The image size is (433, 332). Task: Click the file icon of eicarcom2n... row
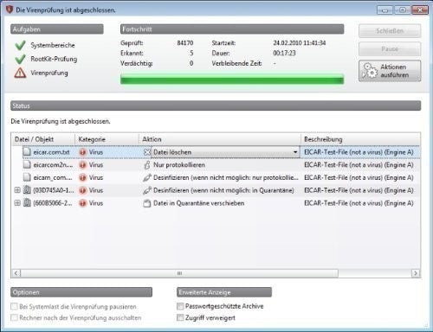(27, 164)
